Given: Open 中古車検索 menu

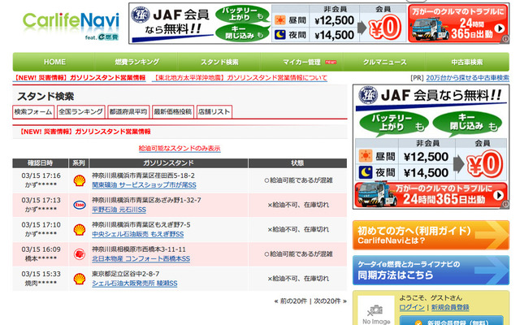Looking at the screenshot, I should (467, 62).
